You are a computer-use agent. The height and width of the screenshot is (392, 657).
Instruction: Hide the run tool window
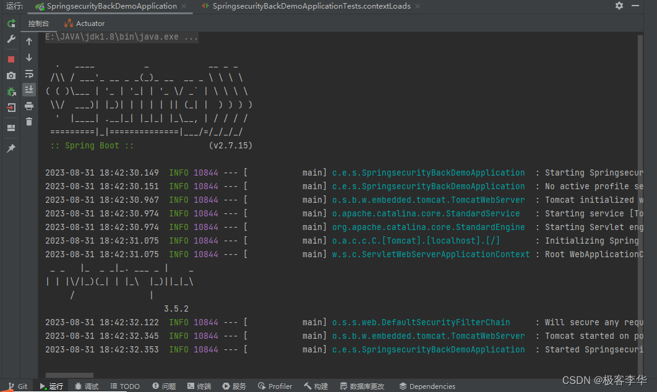635,6
